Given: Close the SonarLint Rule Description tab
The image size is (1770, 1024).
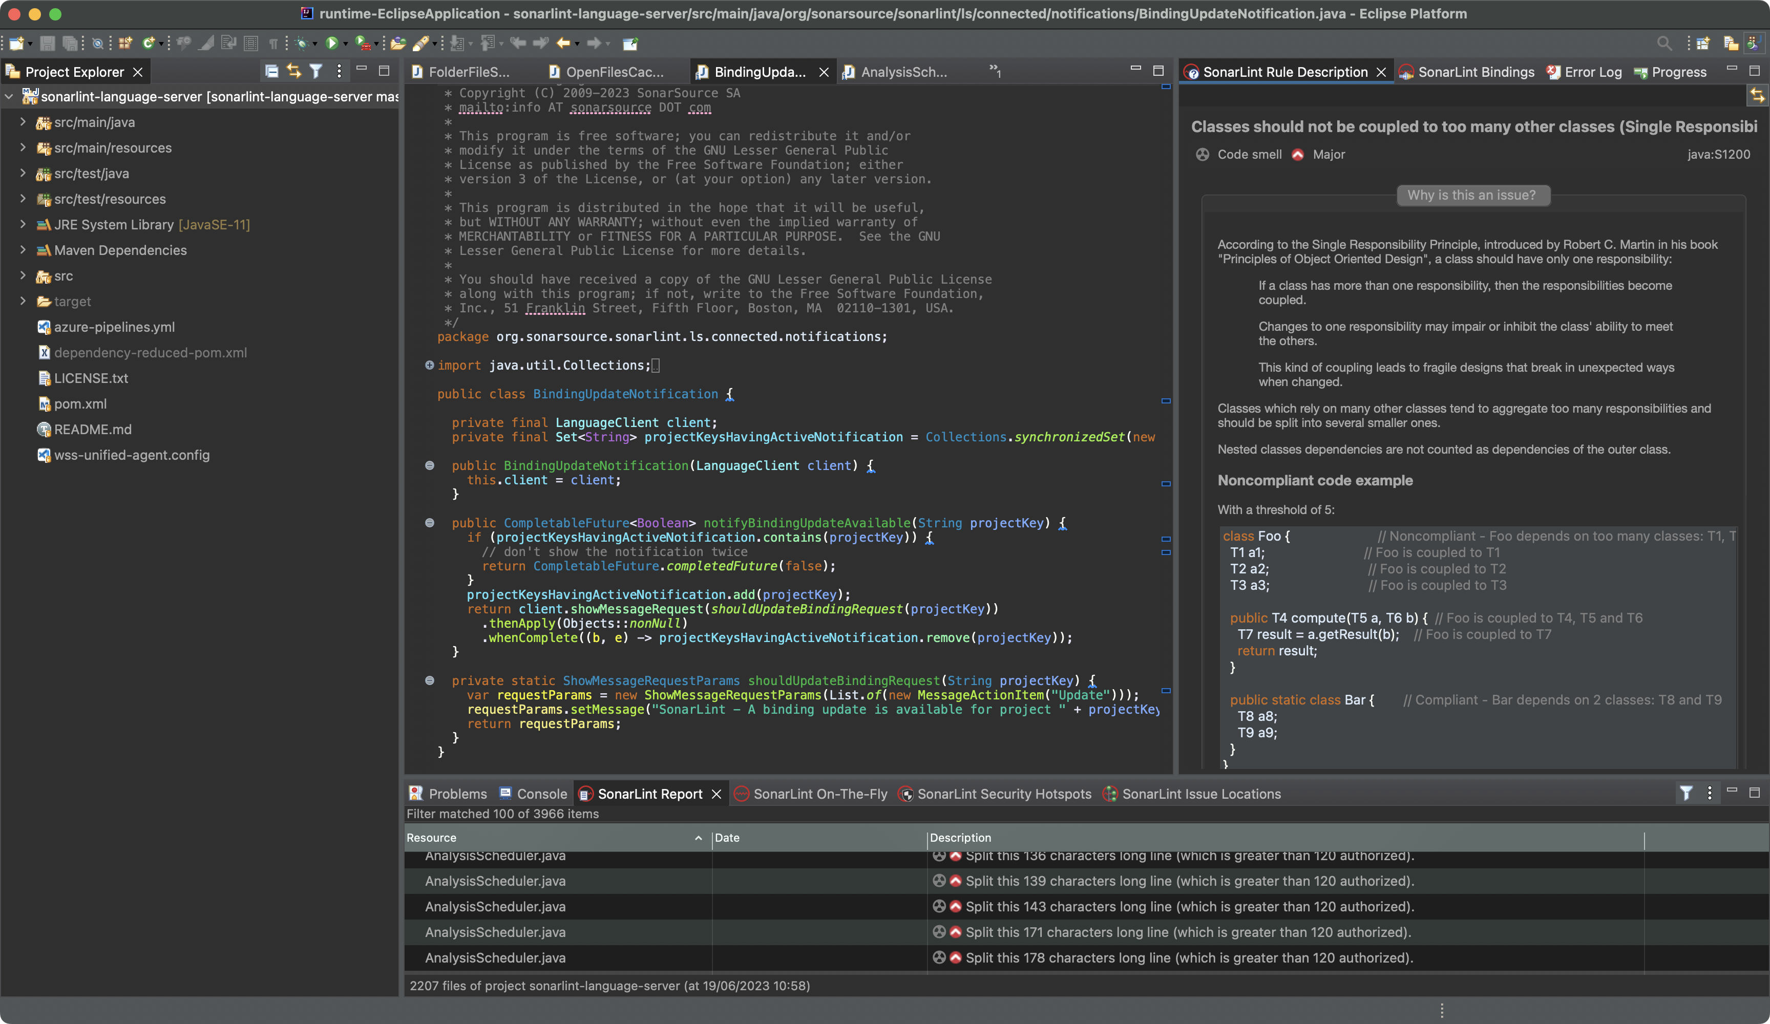Looking at the screenshot, I should (x=1382, y=72).
